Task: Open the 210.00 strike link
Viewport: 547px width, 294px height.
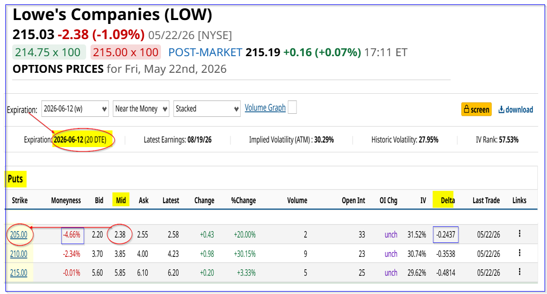Action: pos(19,254)
